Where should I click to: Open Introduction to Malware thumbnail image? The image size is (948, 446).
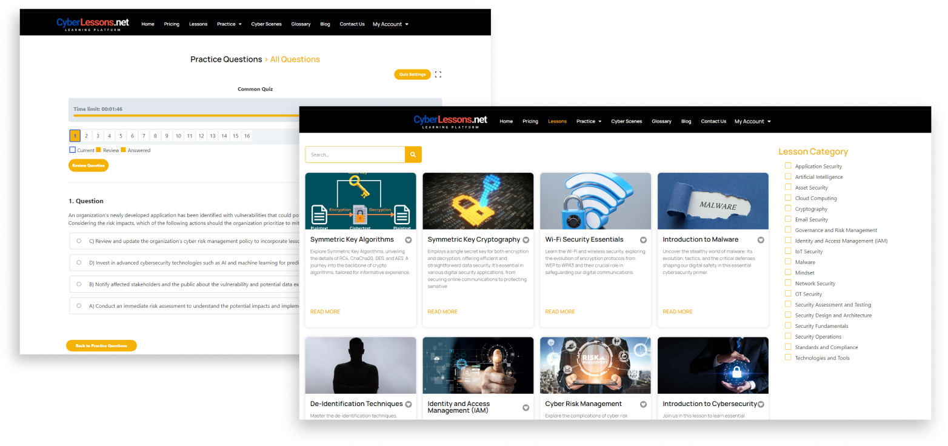click(x=713, y=201)
